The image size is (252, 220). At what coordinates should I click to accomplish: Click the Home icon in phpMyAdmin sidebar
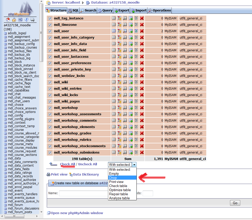(x=8, y=20)
